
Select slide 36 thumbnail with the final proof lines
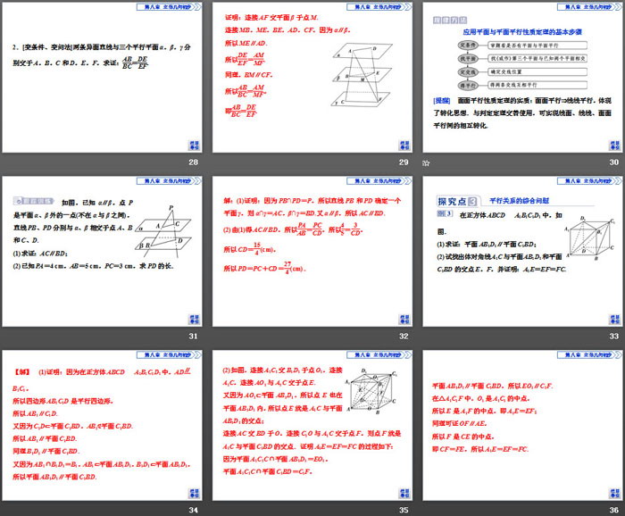coord(522,425)
